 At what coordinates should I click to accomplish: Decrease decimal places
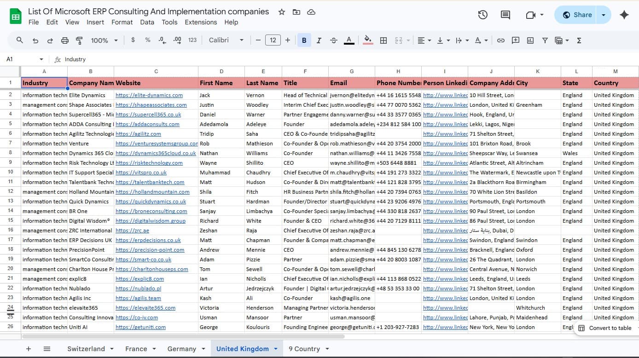pyautogui.click(x=162, y=40)
